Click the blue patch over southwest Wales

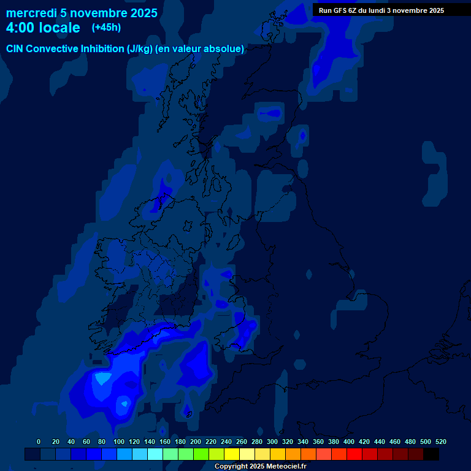[245, 331]
